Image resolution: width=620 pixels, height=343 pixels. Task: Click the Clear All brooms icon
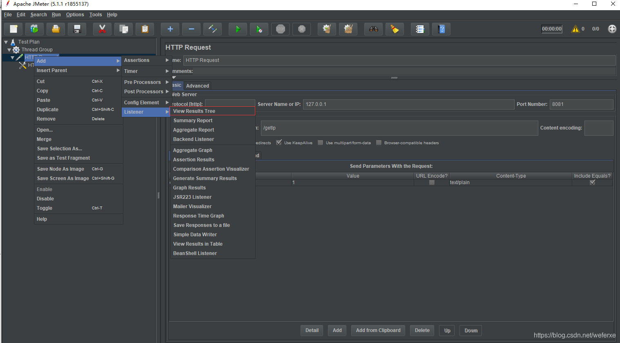coord(348,29)
